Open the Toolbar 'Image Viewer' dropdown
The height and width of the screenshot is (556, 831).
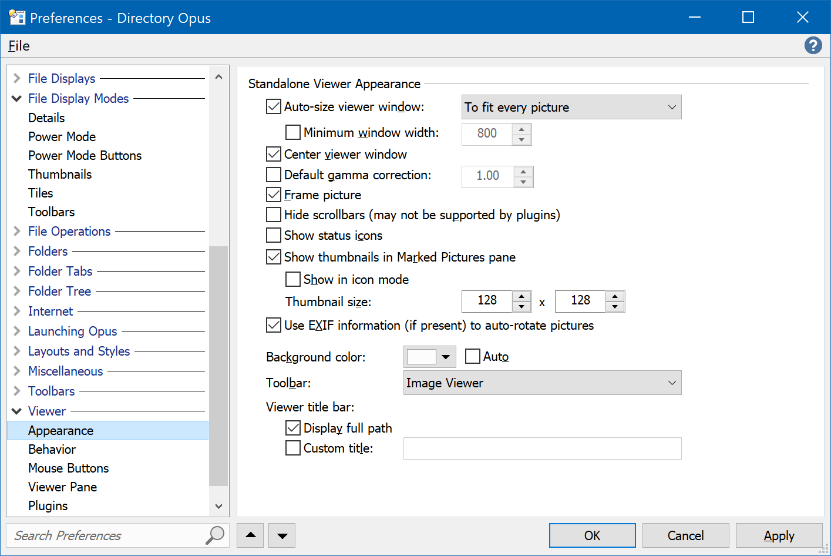[x=542, y=383]
